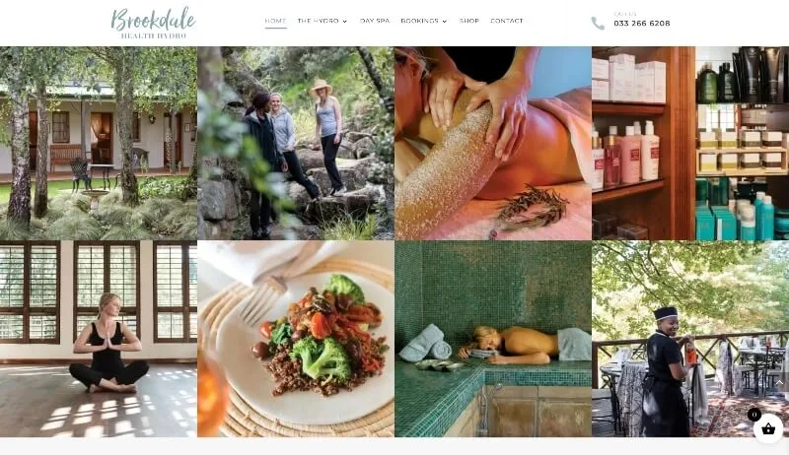Select the yoga meditation photo
The height and width of the screenshot is (455, 789).
(x=99, y=339)
